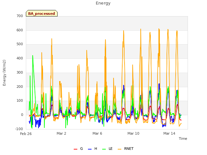Click the Feb 26 x-axis label

point(26,134)
